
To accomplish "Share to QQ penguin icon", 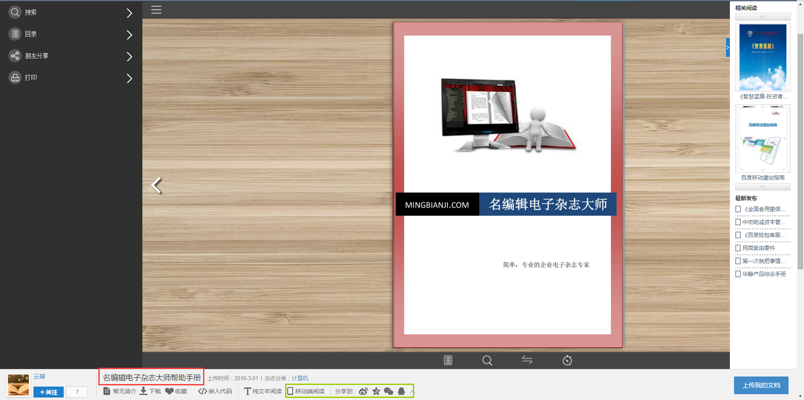I will click(401, 391).
